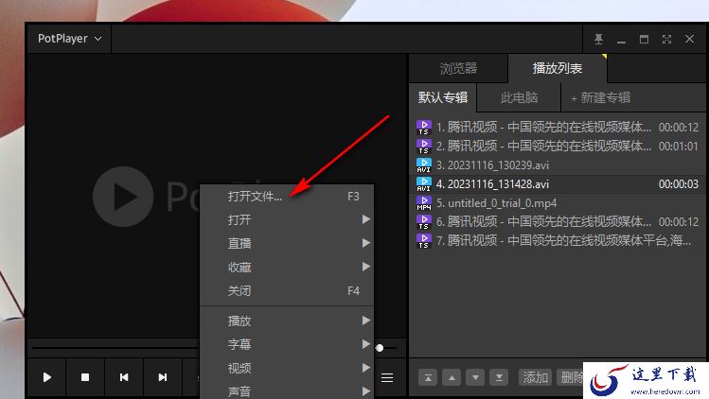Select 4. 20231116_131428.avi in playlist
Screen dimensions: 709x399
coord(557,184)
